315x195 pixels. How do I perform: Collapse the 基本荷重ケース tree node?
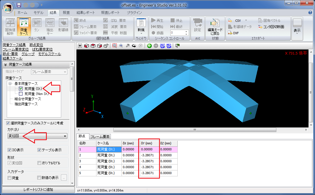[x=10, y=84]
